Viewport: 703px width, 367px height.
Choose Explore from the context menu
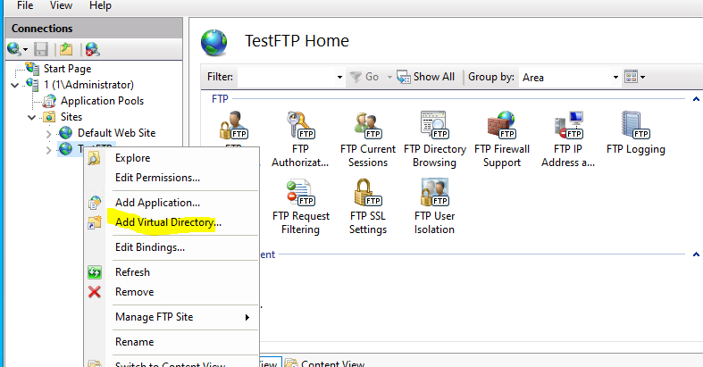(172, 158)
